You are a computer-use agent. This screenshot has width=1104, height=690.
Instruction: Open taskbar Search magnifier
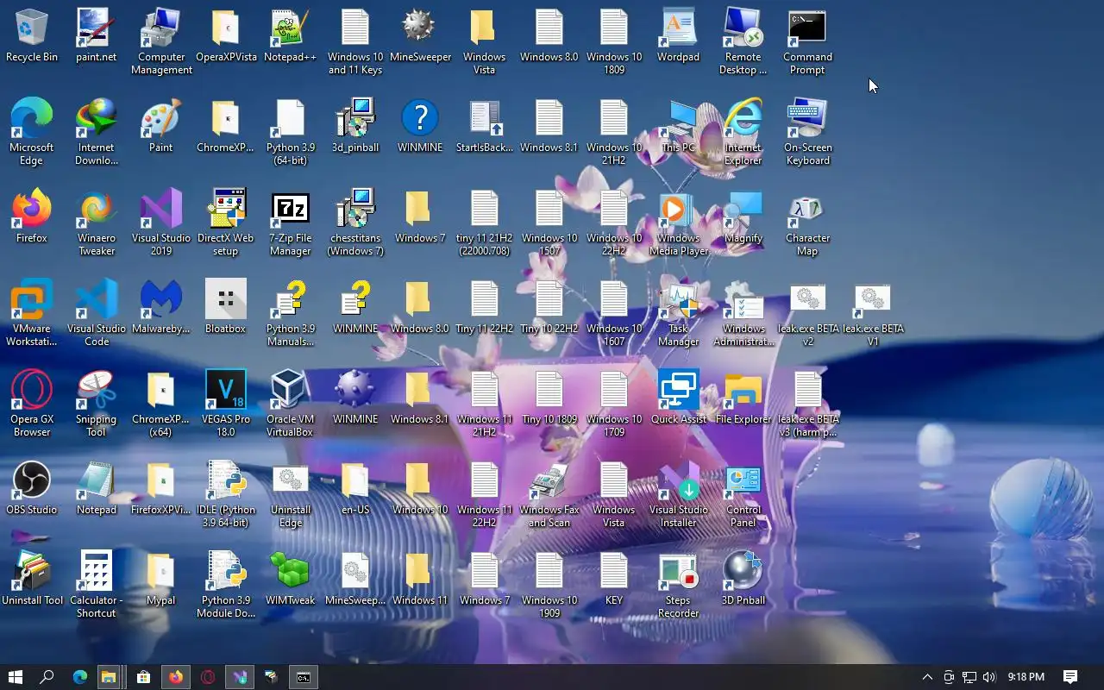[47, 677]
